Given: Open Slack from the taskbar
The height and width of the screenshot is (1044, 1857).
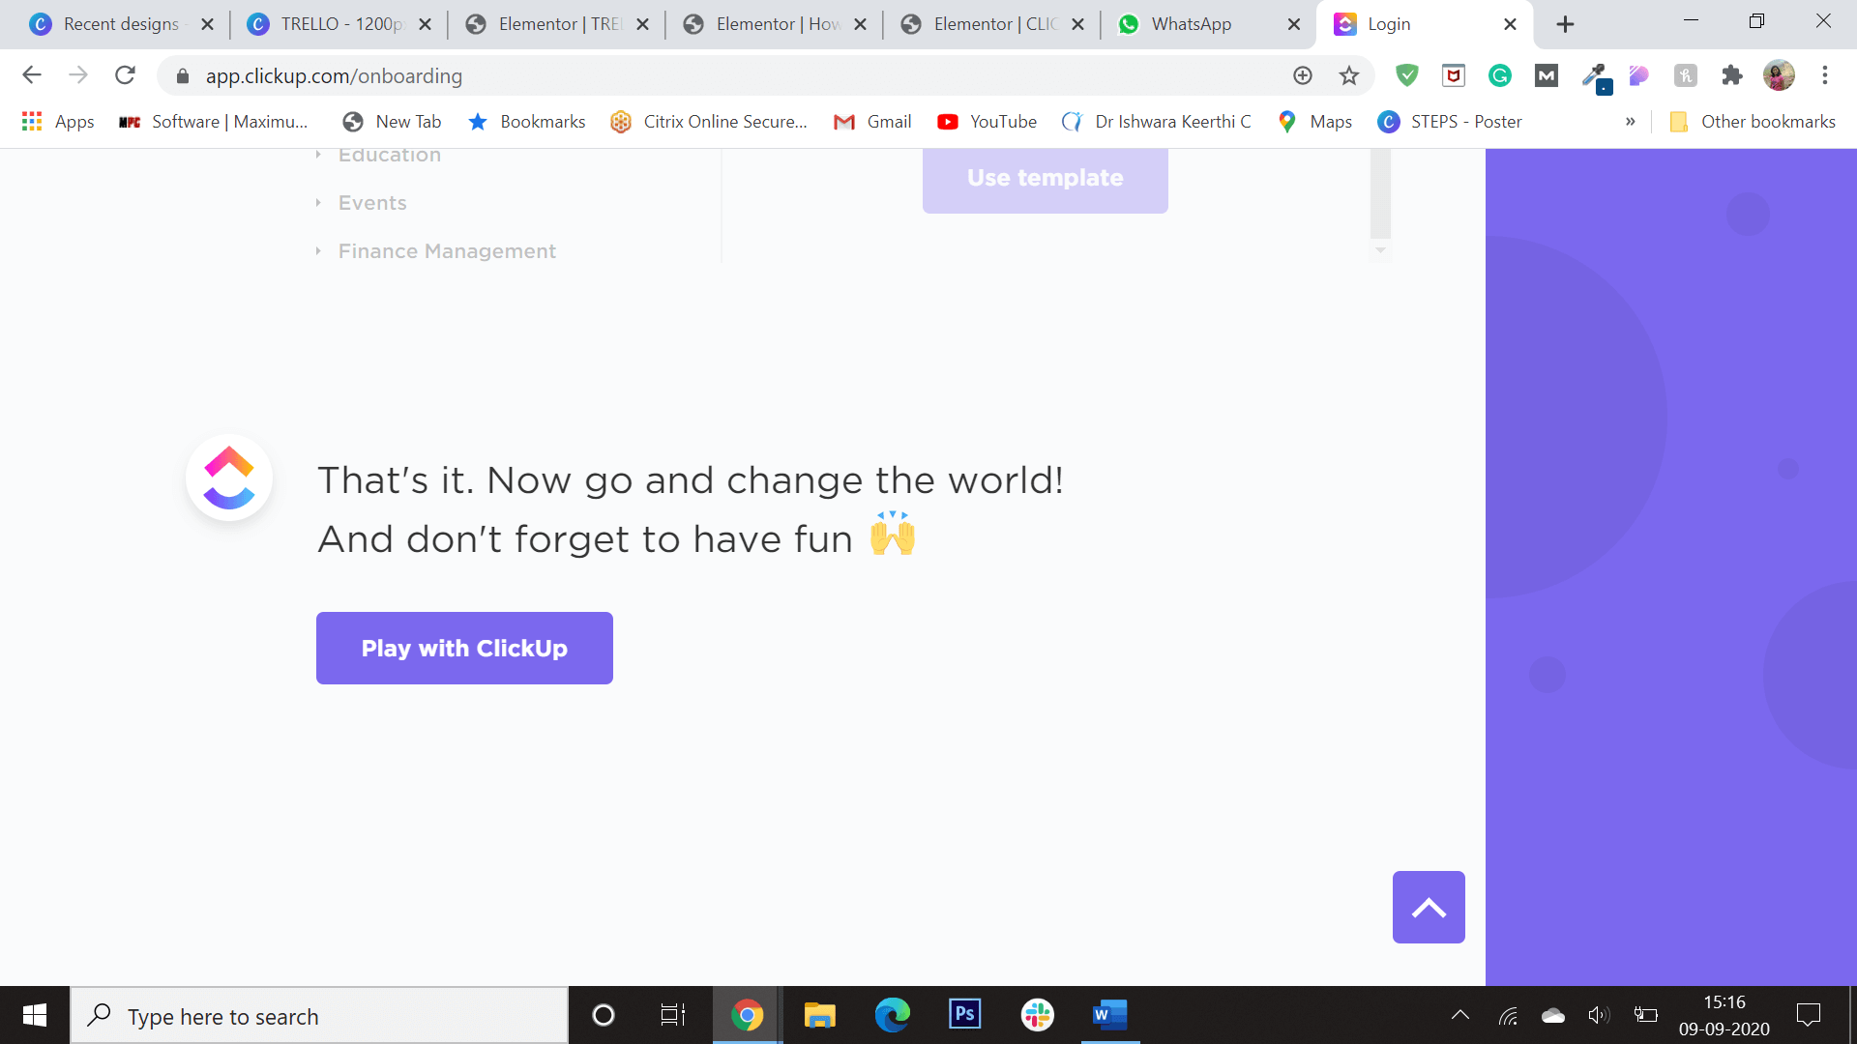Looking at the screenshot, I should coord(1037,1015).
